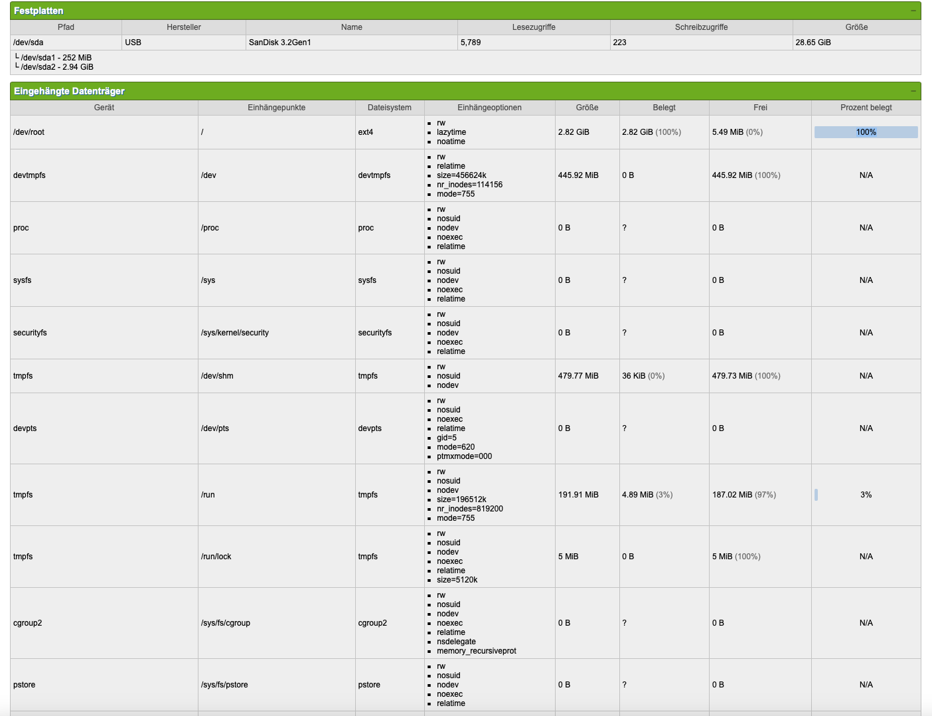Screen dimensions: 932x716
Task: Click the nr_inodes=819200 mount option
Action: click(x=469, y=509)
